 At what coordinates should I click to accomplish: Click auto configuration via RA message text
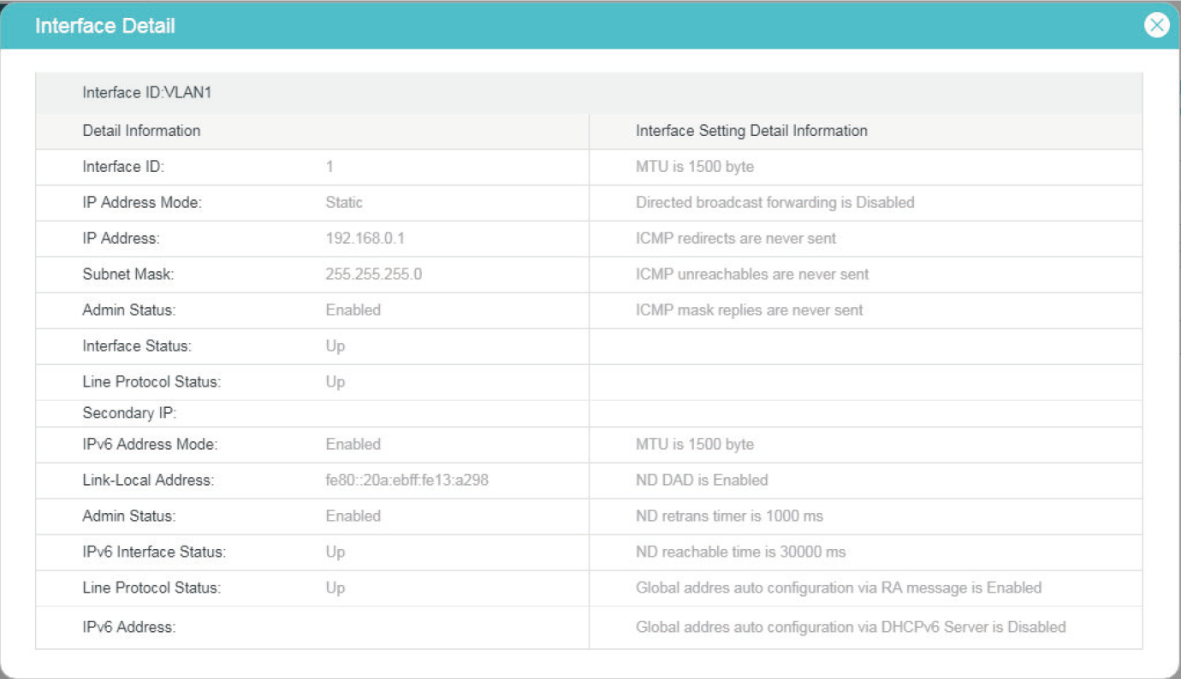tap(839, 588)
